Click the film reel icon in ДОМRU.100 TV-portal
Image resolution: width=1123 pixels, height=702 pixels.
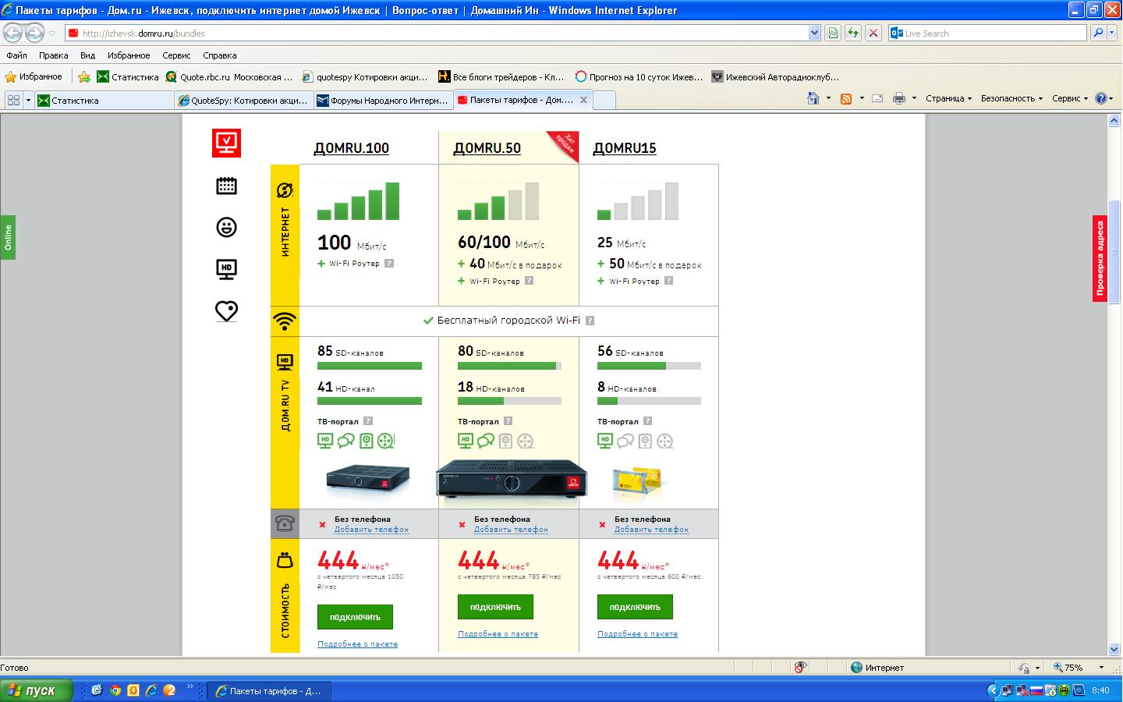pos(386,441)
